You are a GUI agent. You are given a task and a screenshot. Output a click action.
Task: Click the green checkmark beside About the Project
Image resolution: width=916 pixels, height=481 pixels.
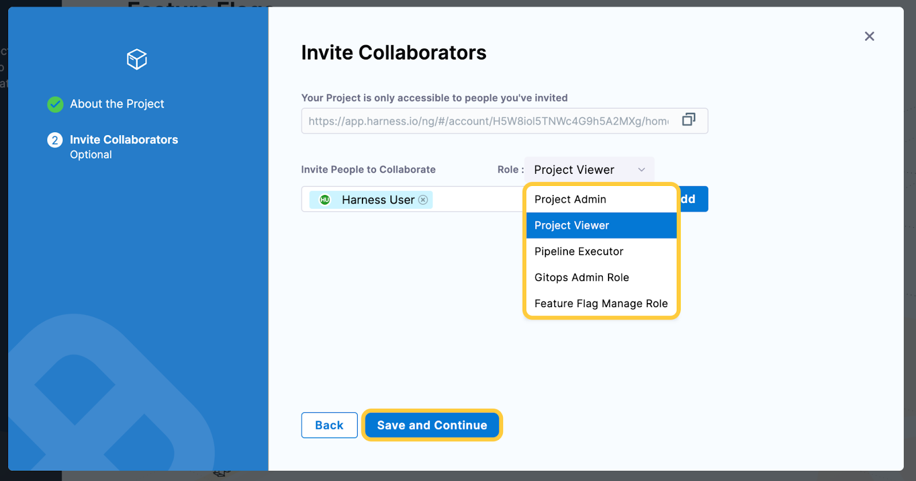click(x=54, y=104)
